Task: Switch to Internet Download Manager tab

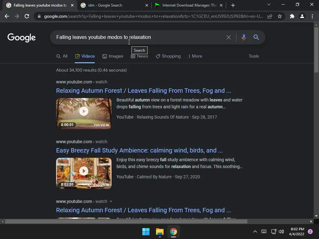Action: (189, 5)
